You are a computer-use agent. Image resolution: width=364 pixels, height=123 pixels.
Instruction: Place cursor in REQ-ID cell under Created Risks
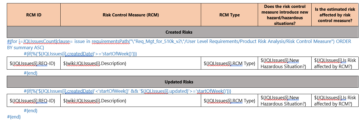pyautogui.click(x=34, y=63)
